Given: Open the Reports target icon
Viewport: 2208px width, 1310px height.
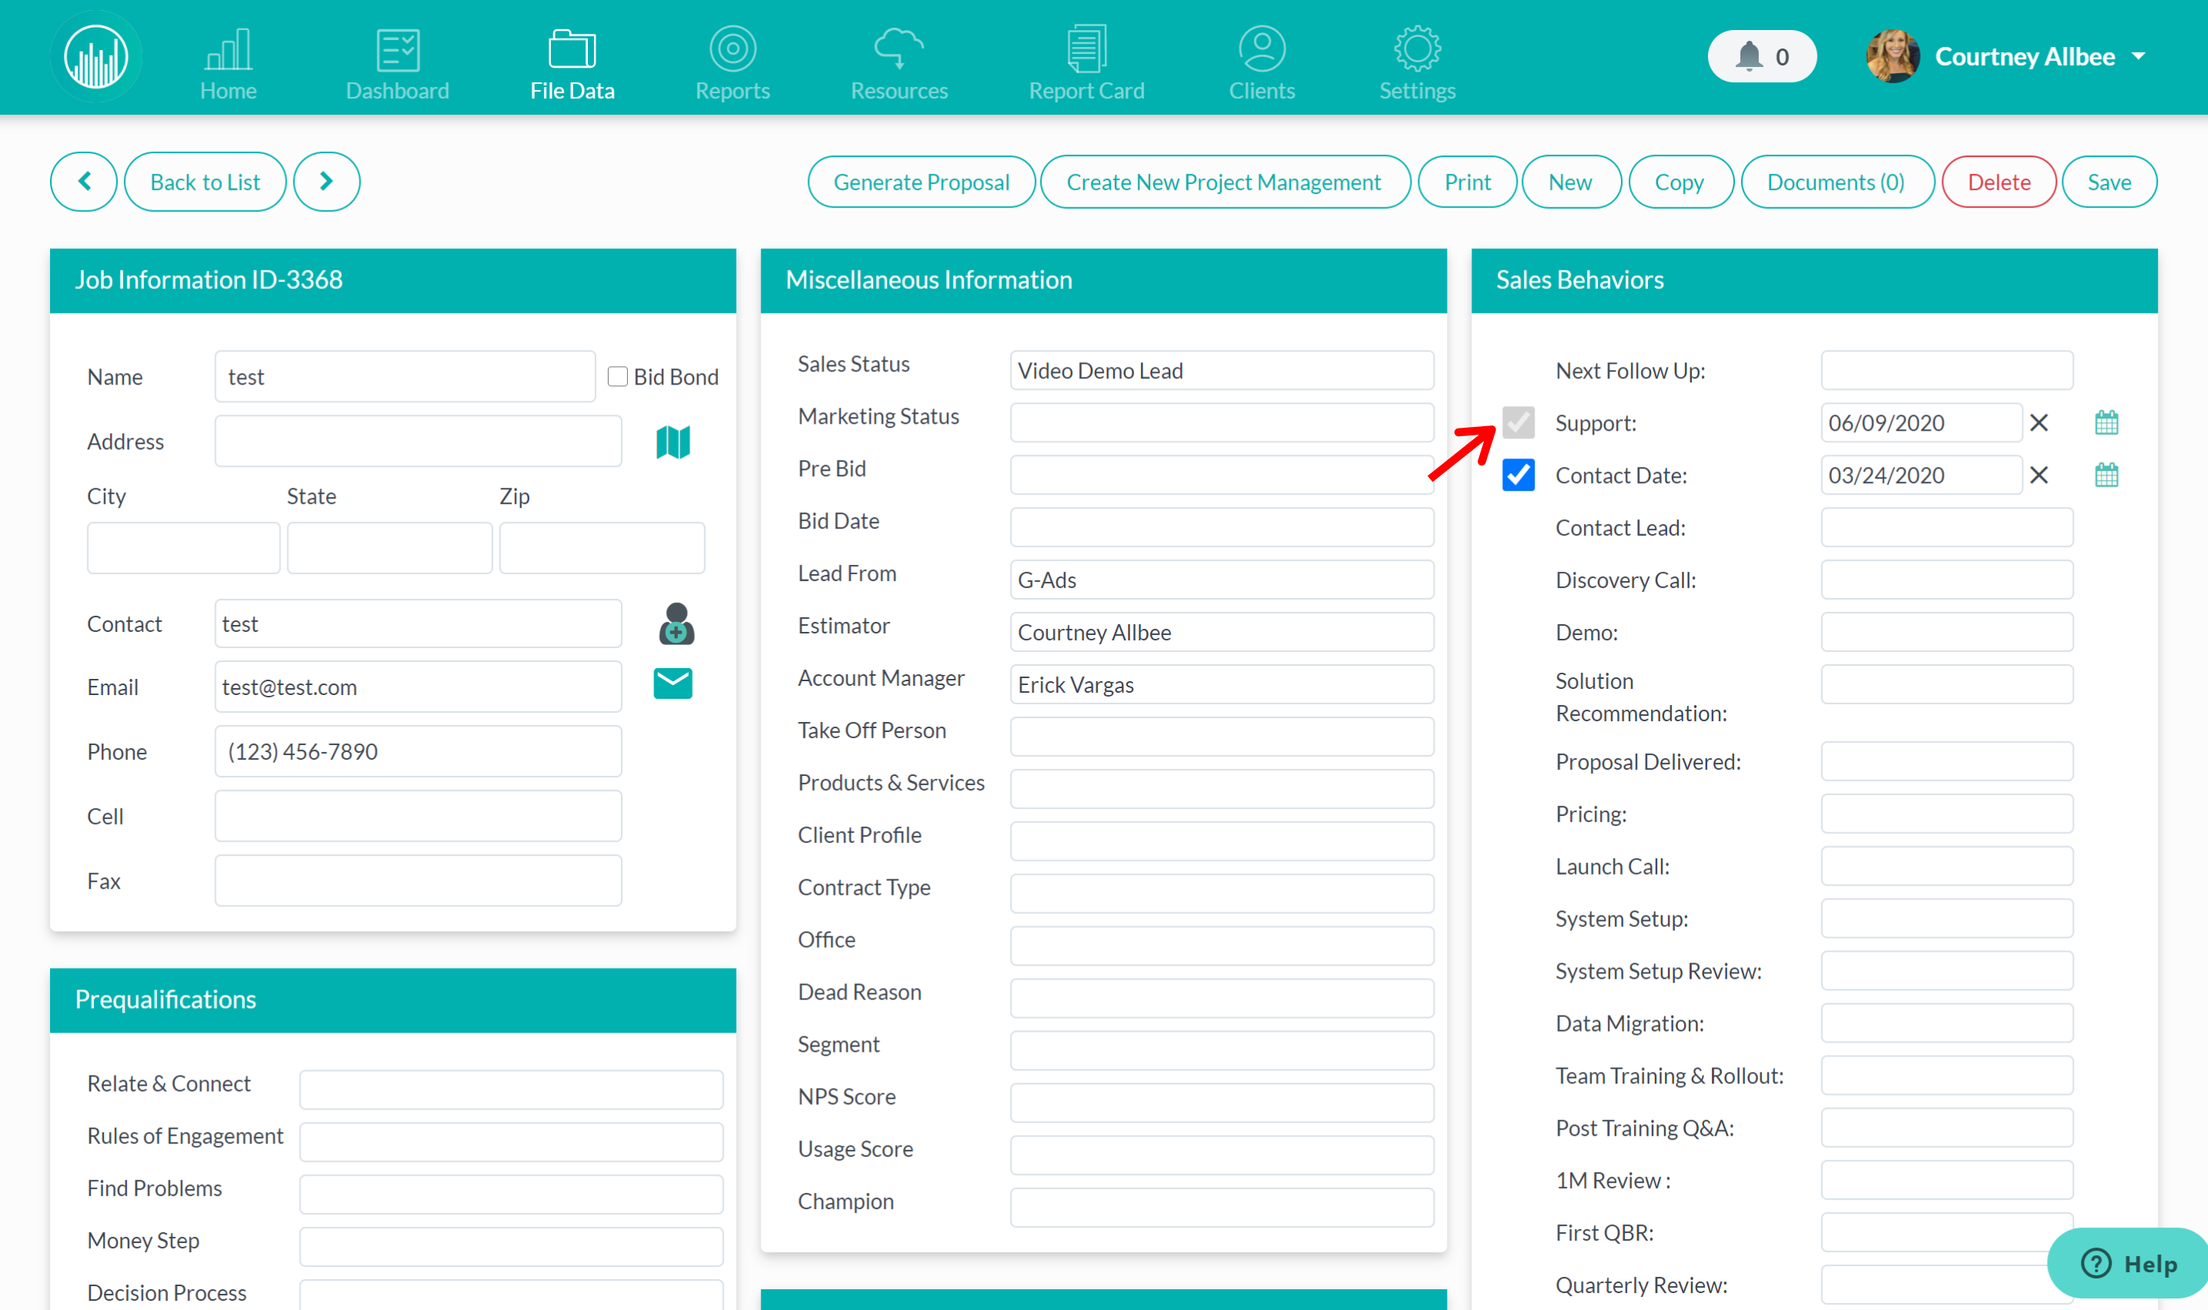Looking at the screenshot, I should pos(733,49).
